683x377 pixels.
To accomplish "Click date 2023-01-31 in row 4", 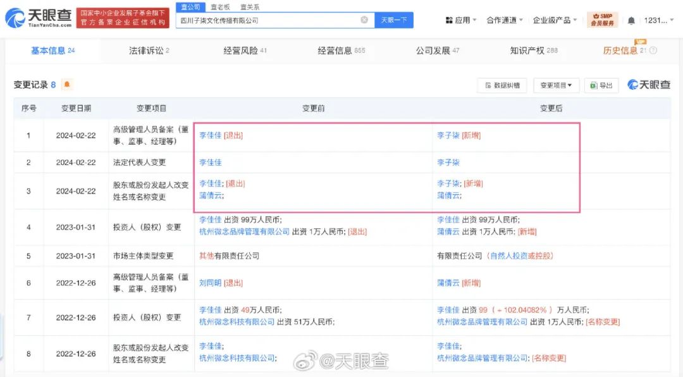I will point(76,228).
